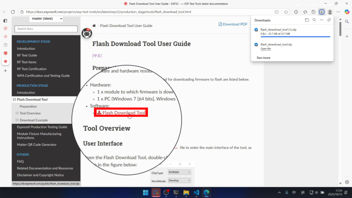Click the chatbot assistant robot icon

click(x=87, y=33)
